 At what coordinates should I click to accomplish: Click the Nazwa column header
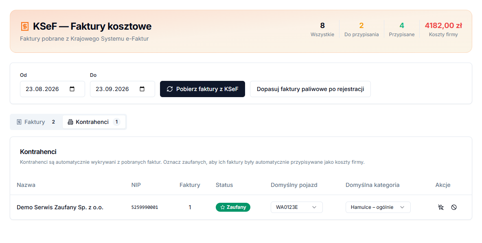[26, 185]
